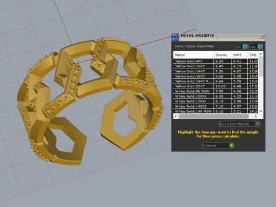Enable Use Object Materials option
Viewport: 276px width, 207px height.
(240, 124)
